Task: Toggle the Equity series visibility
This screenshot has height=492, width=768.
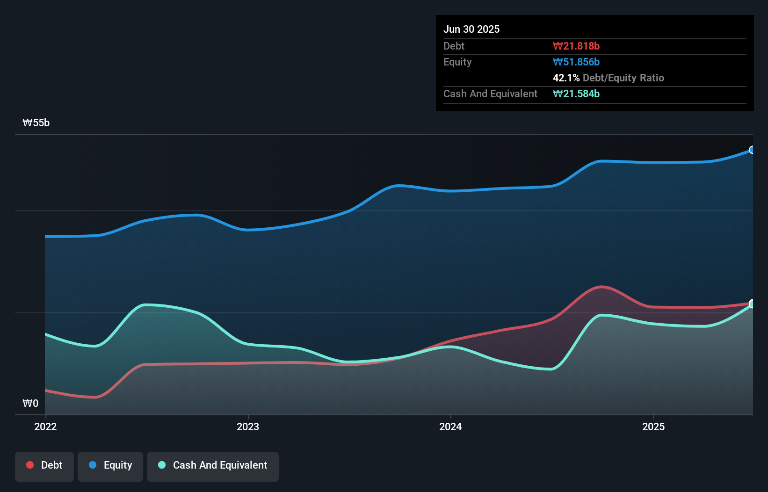Action: (110, 465)
